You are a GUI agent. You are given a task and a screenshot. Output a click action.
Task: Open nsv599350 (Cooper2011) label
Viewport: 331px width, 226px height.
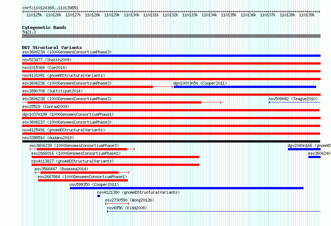click(94, 184)
